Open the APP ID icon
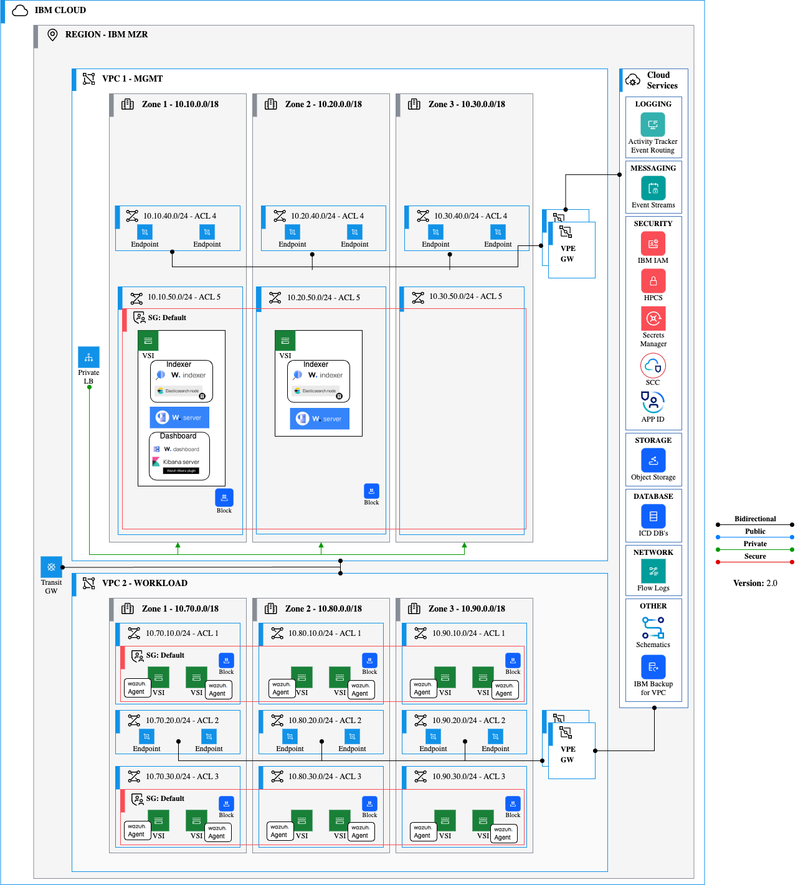This screenshot has height=885, width=798. coord(652,402)
